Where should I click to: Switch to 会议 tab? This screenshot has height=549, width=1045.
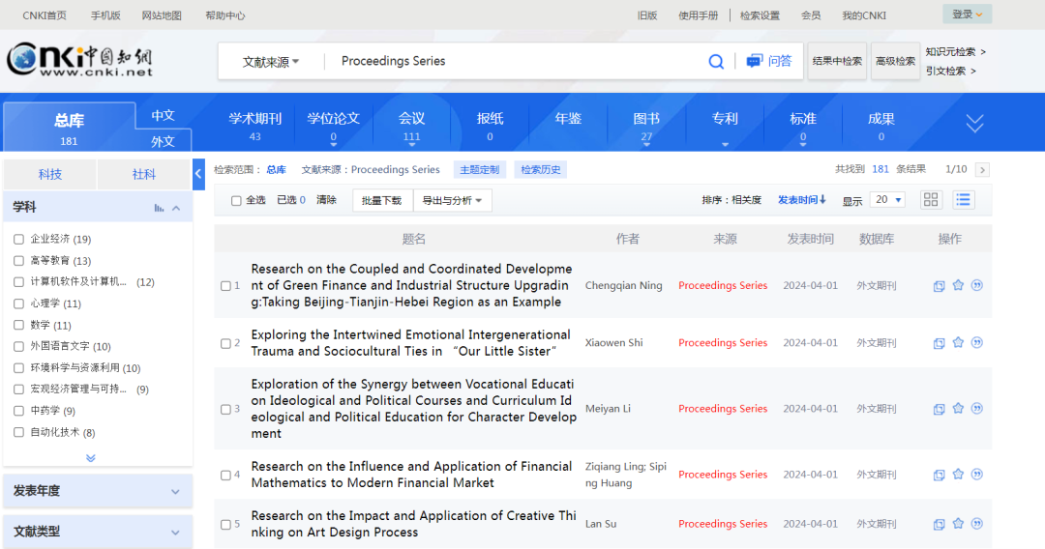click(x=411, y=125)
